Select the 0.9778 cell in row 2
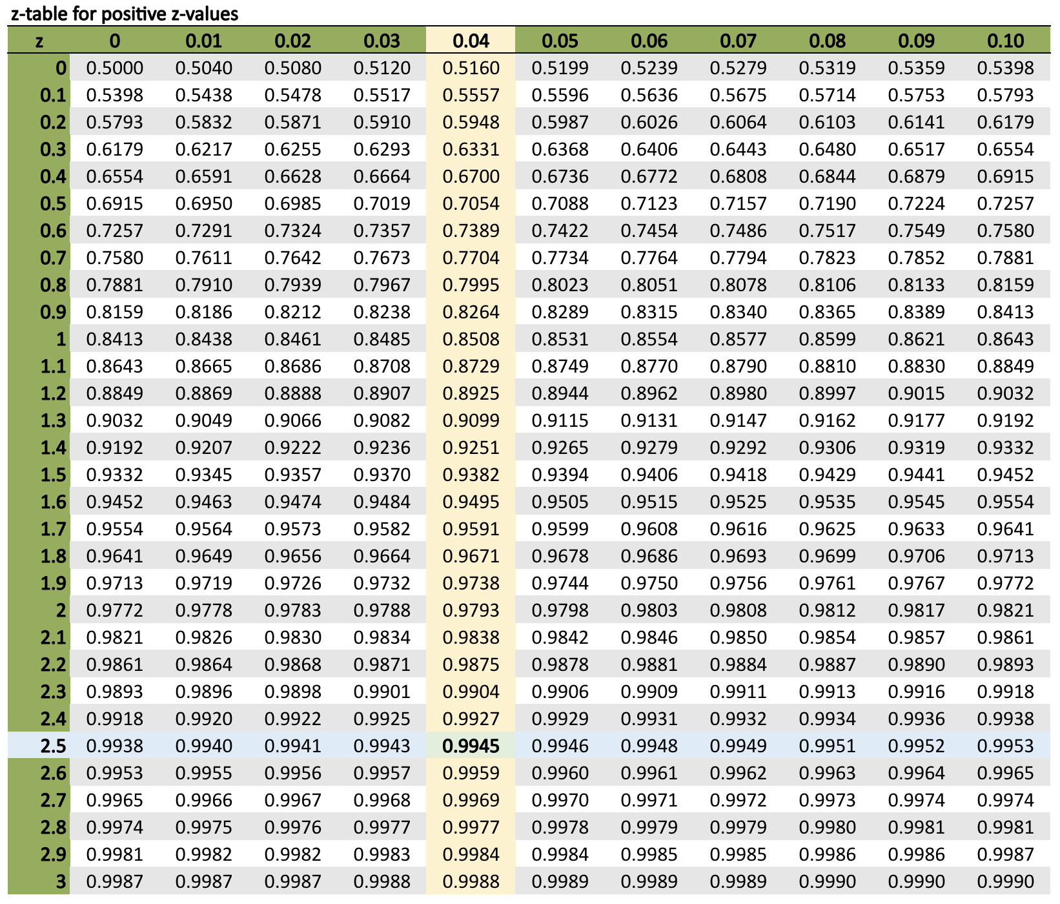Screen dimensions: 1060x904 [203, 610]
